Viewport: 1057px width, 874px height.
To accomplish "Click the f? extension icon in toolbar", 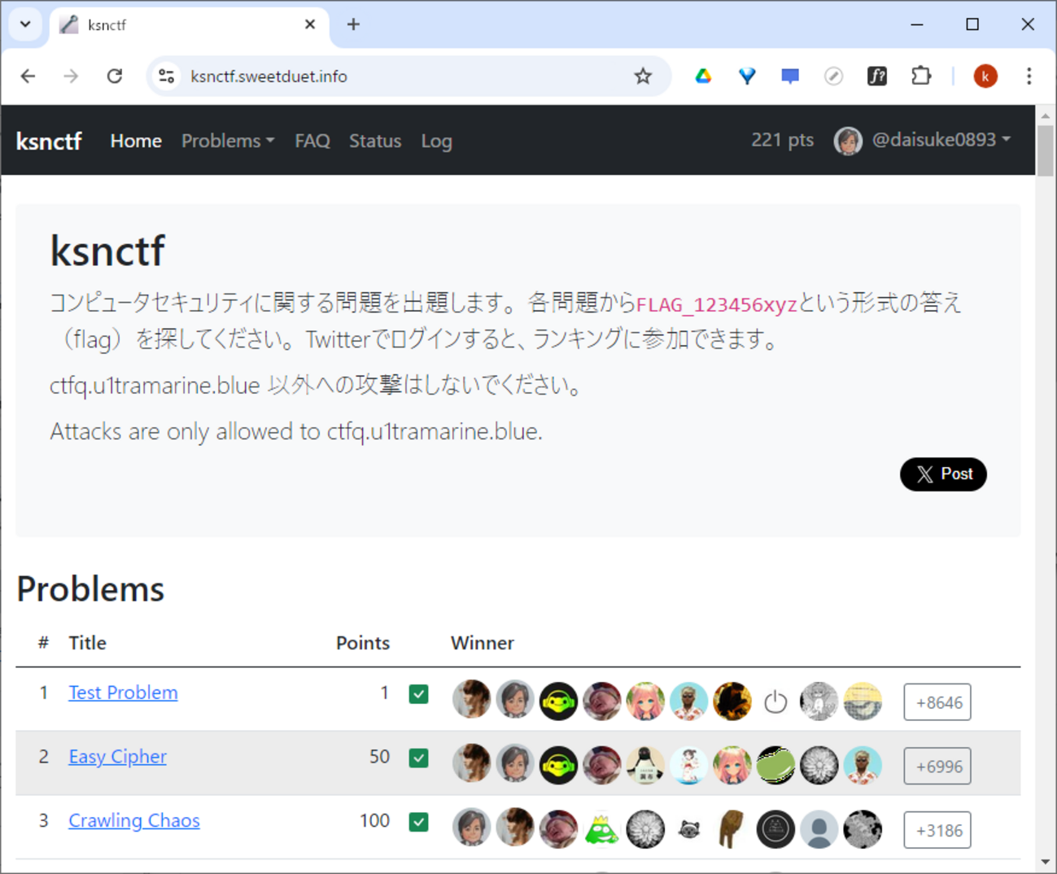I will click(x=877, y=76).
